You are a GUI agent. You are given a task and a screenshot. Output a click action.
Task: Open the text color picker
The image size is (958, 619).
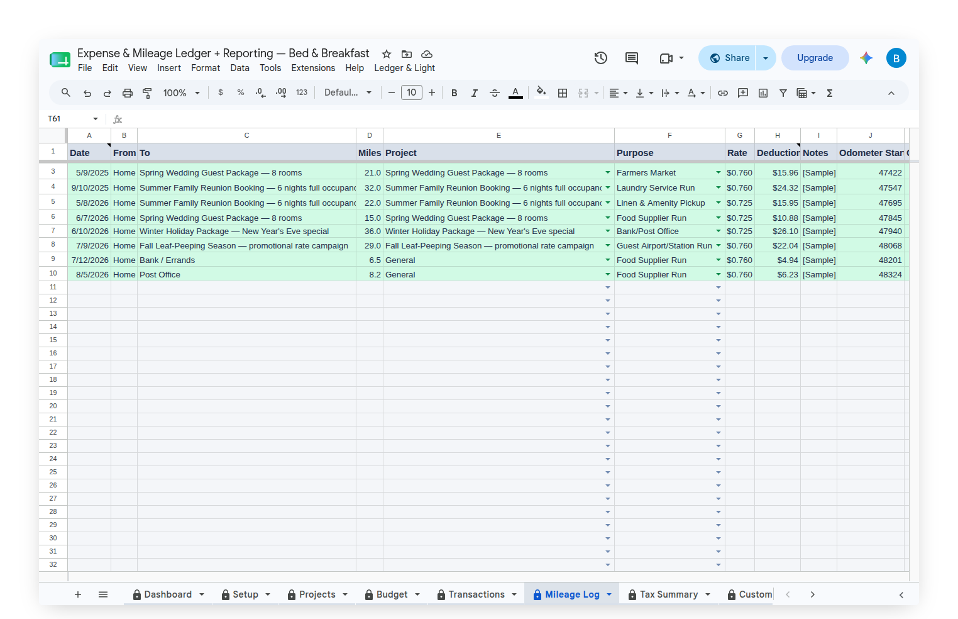coord(515,93)
